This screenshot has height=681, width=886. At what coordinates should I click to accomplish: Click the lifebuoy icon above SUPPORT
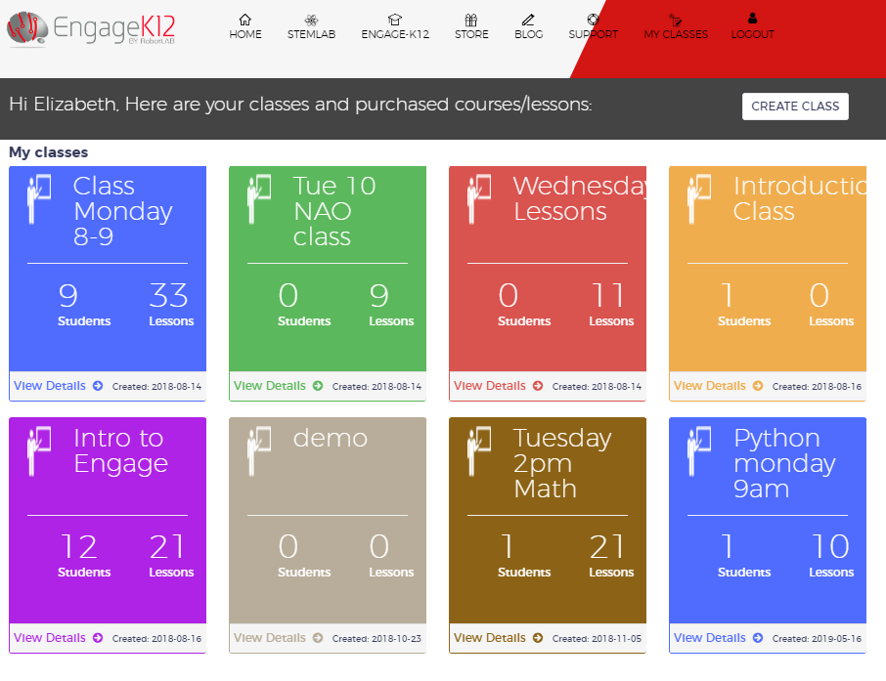pyautogui.click(x=593, y=20)
